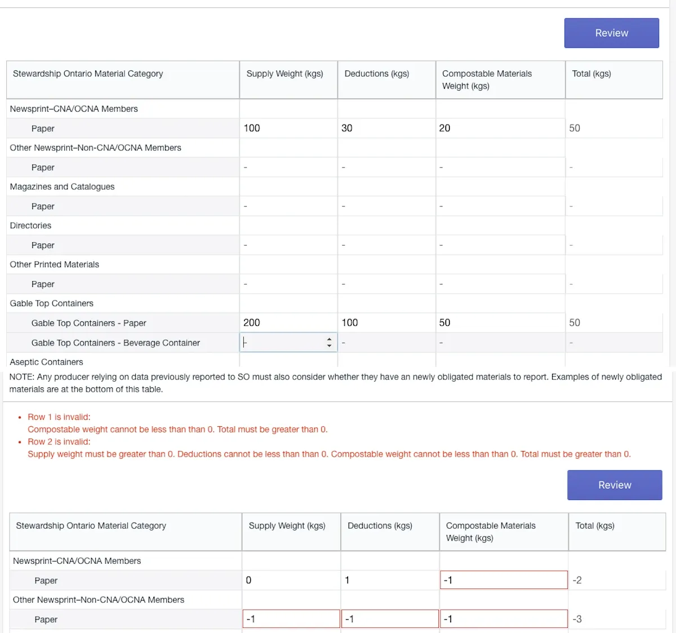This screenshot has height=633, width=676.
Task: Select invalid compostable weight -1 in Newsprint-CNA row
Action: click(x=504, y=580)
